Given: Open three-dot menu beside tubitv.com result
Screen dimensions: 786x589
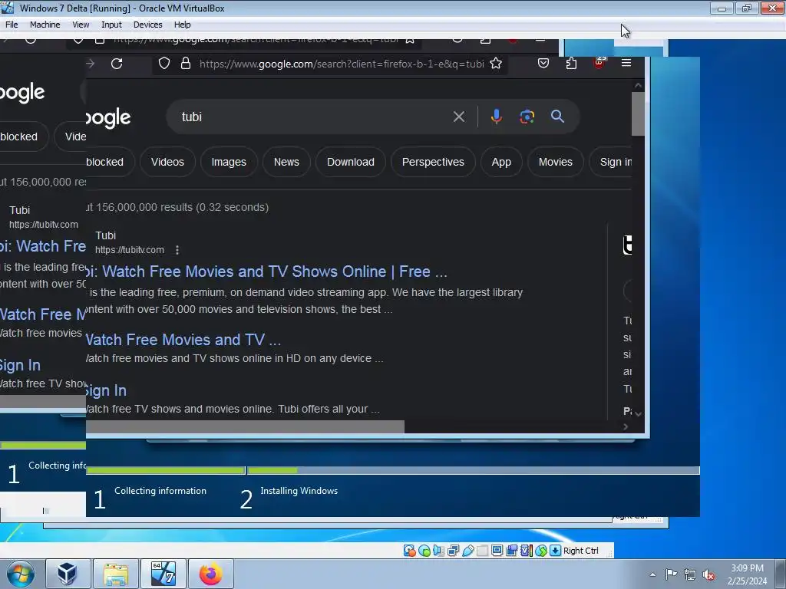Looking at the screenshot, I should [x=177, y=250].
